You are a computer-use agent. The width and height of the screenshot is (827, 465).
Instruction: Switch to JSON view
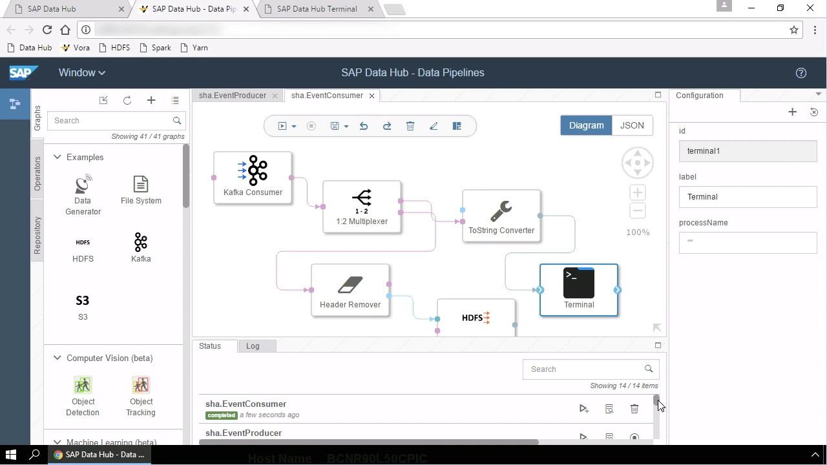coord(632,125)
